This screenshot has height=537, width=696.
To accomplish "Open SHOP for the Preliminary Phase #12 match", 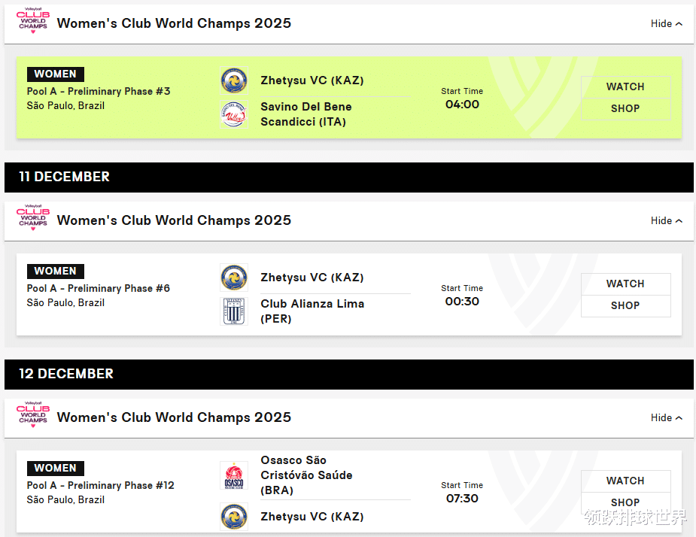I will [625, 502].
